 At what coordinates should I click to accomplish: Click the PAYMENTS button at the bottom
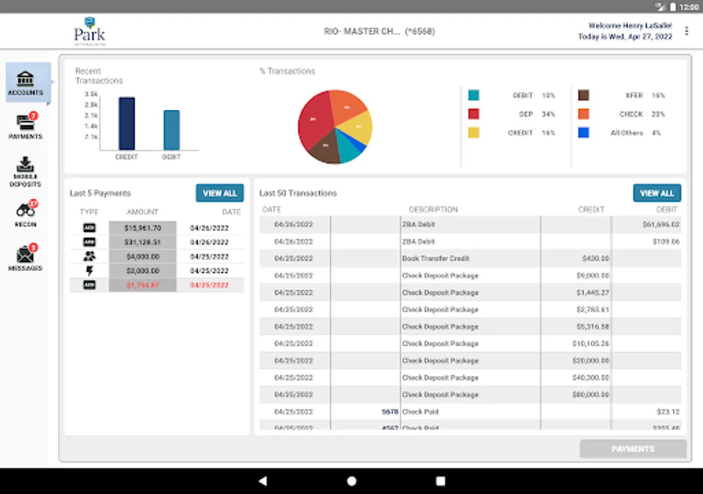[x=633, y=449]
